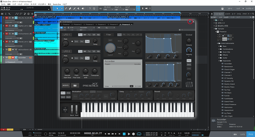
Task: Collapse the Keyboards folder
Action: click(219, 61)
